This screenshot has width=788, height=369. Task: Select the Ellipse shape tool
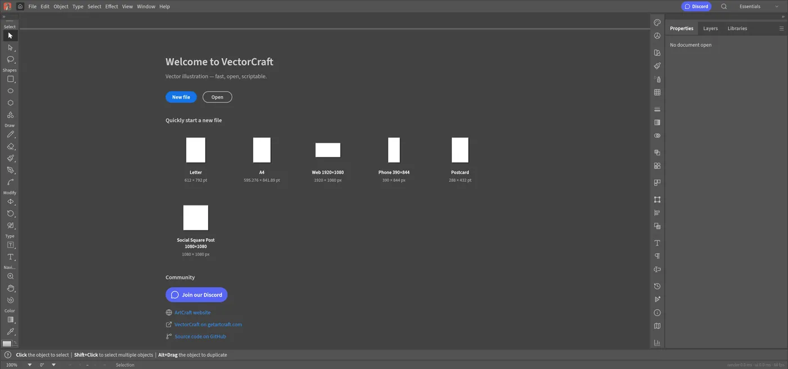[x=10, y=91]
